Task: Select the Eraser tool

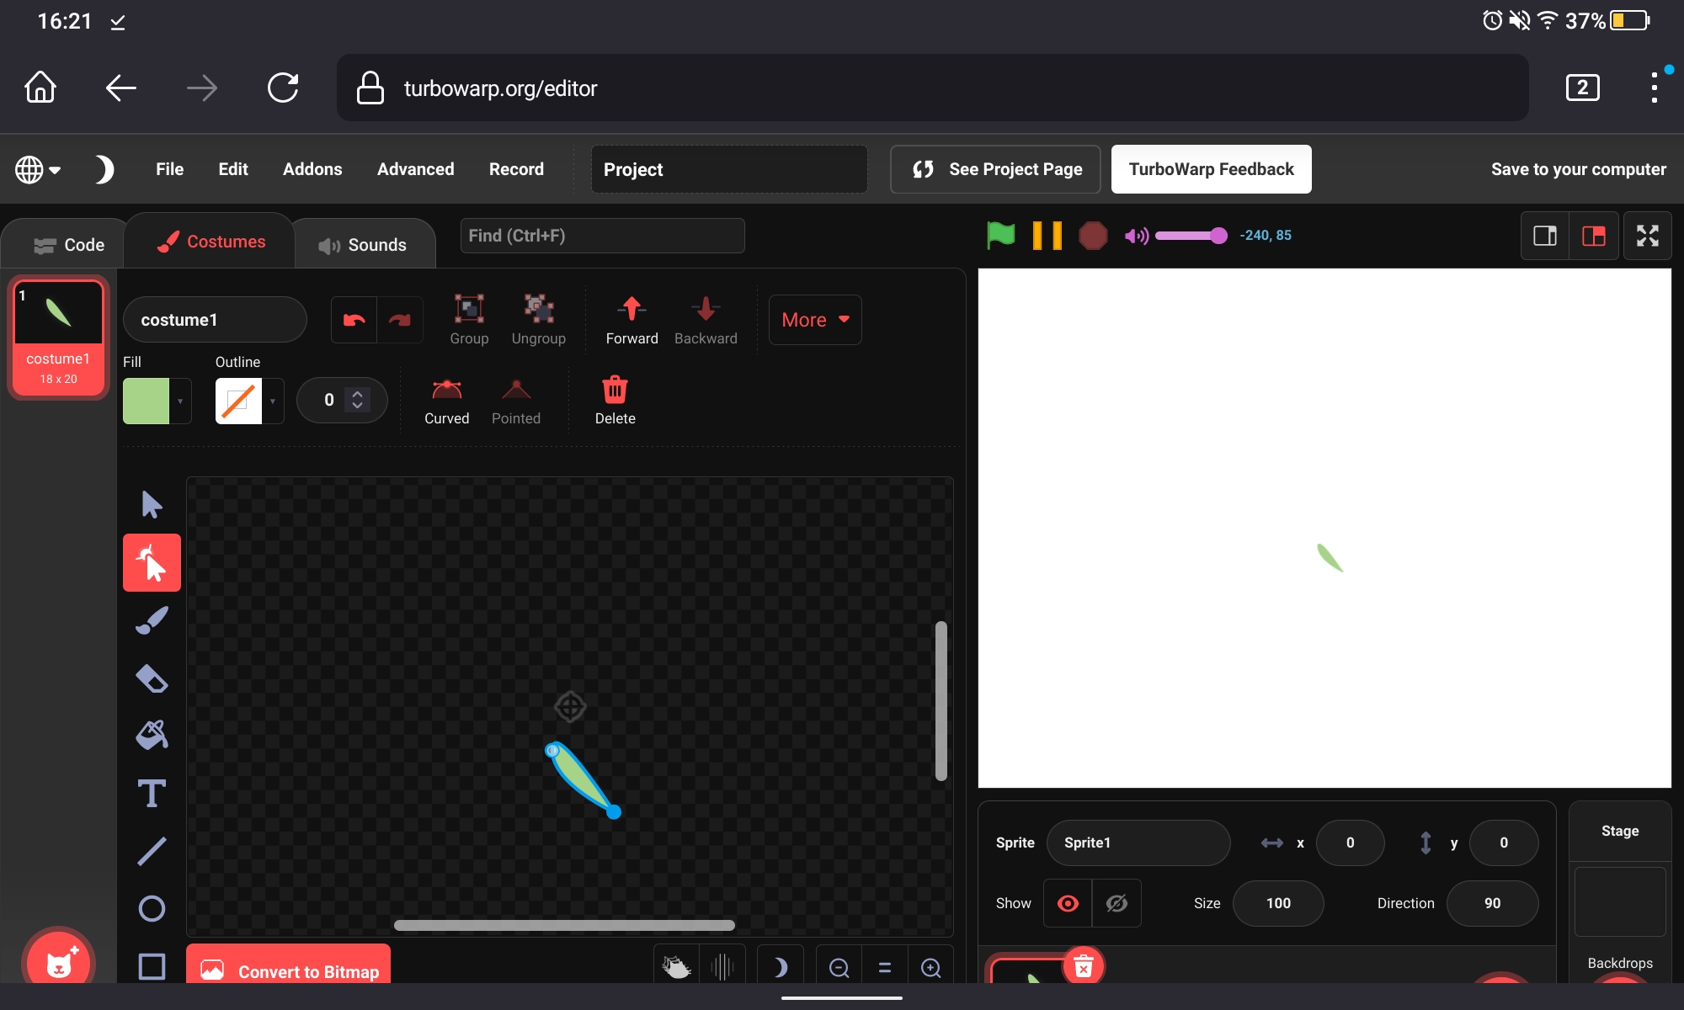Action: (152, 678)
